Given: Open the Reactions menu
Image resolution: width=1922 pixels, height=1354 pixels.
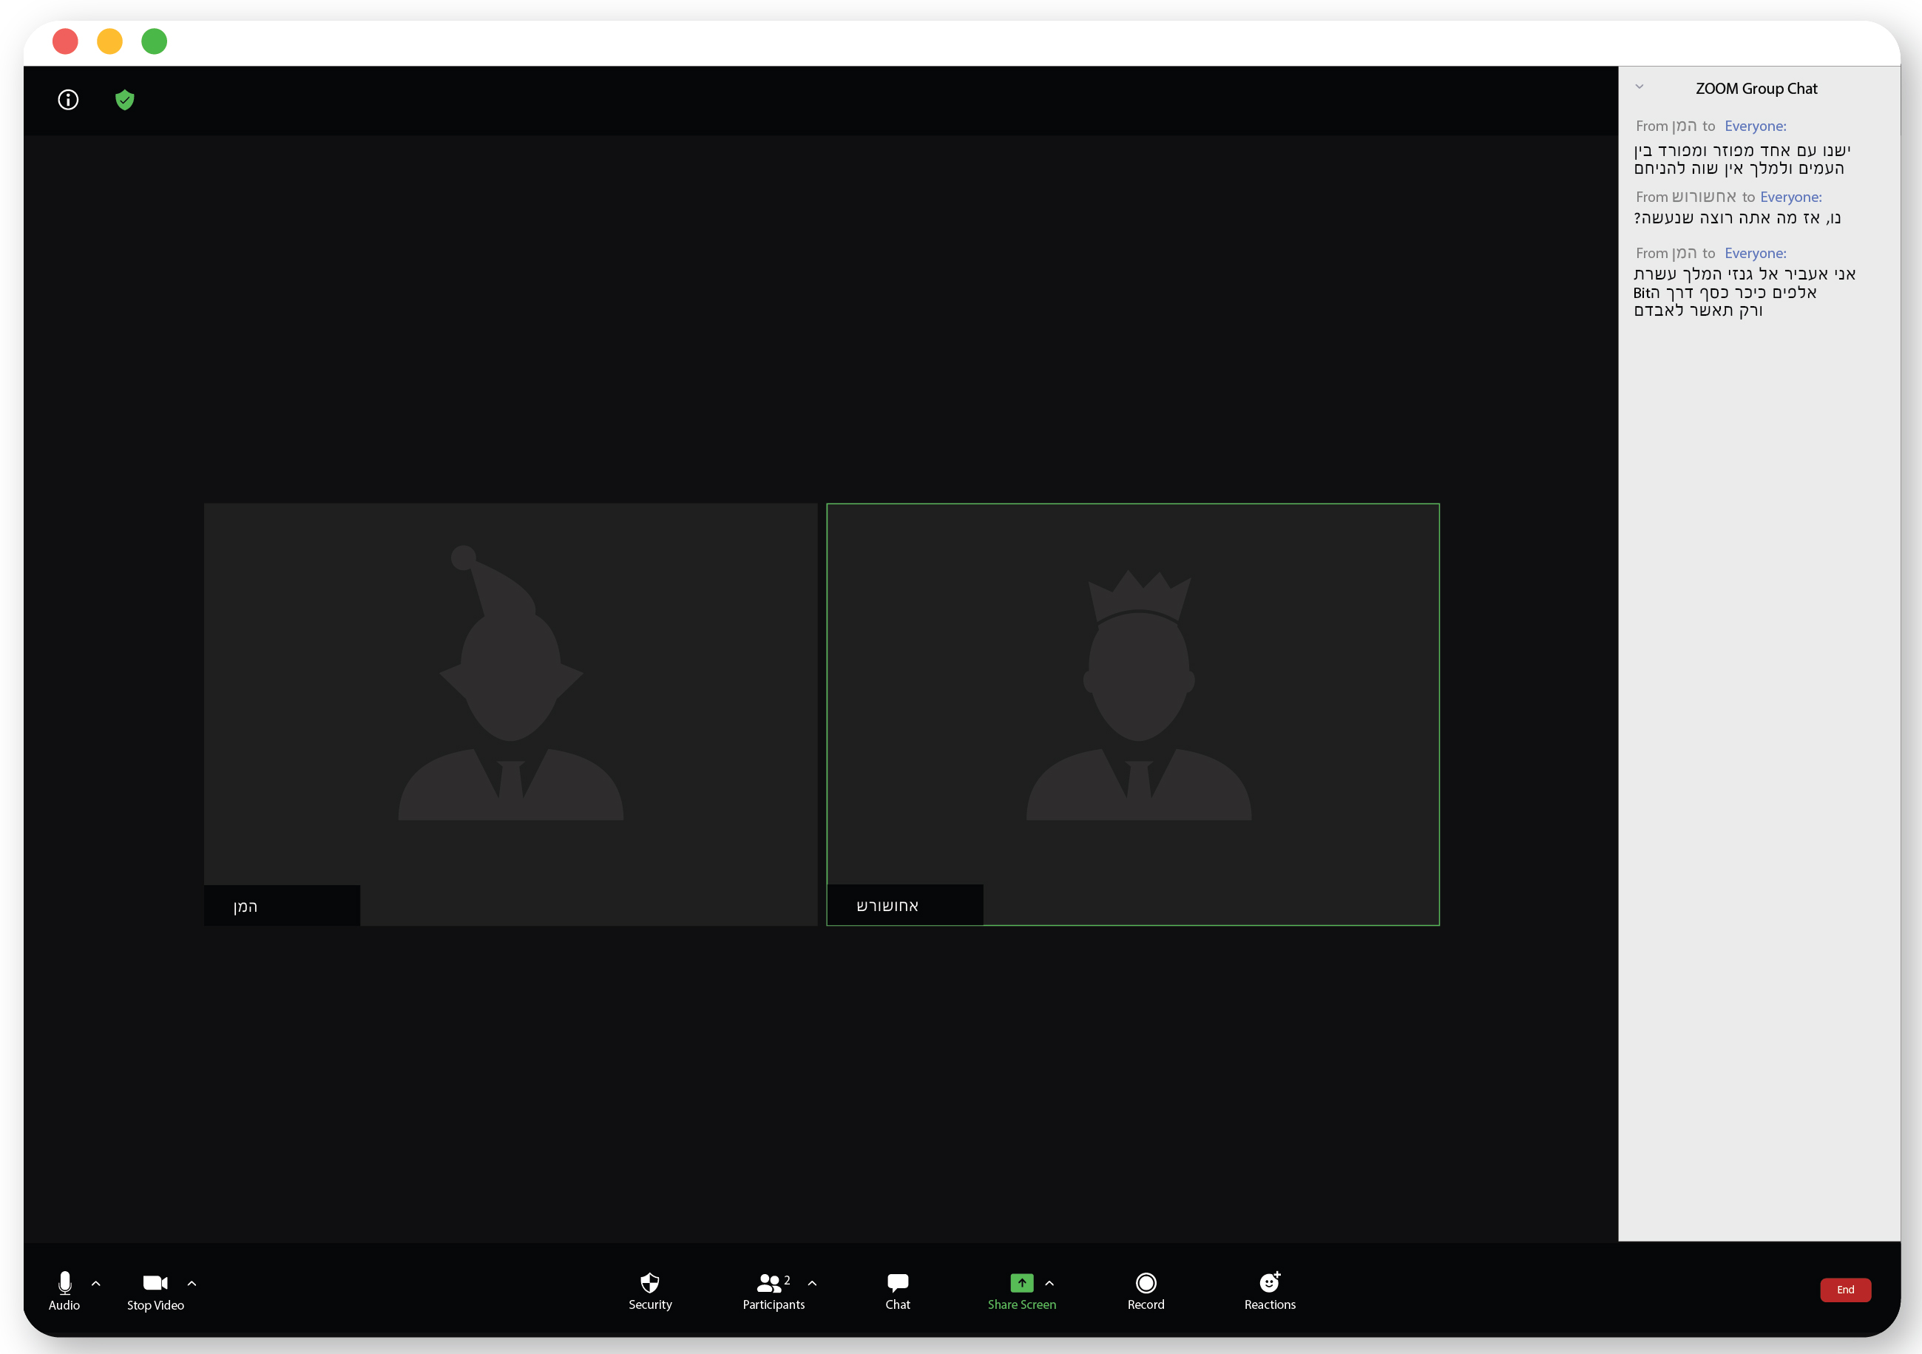Looking at the screenshot, I should pos(1269,1290).
